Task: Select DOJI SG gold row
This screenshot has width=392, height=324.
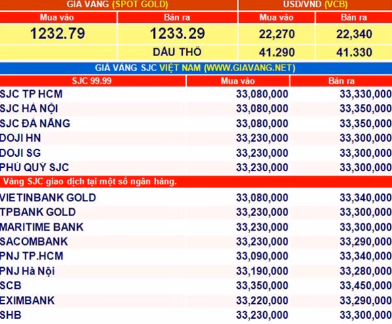Action: click(x=196, y=153)
